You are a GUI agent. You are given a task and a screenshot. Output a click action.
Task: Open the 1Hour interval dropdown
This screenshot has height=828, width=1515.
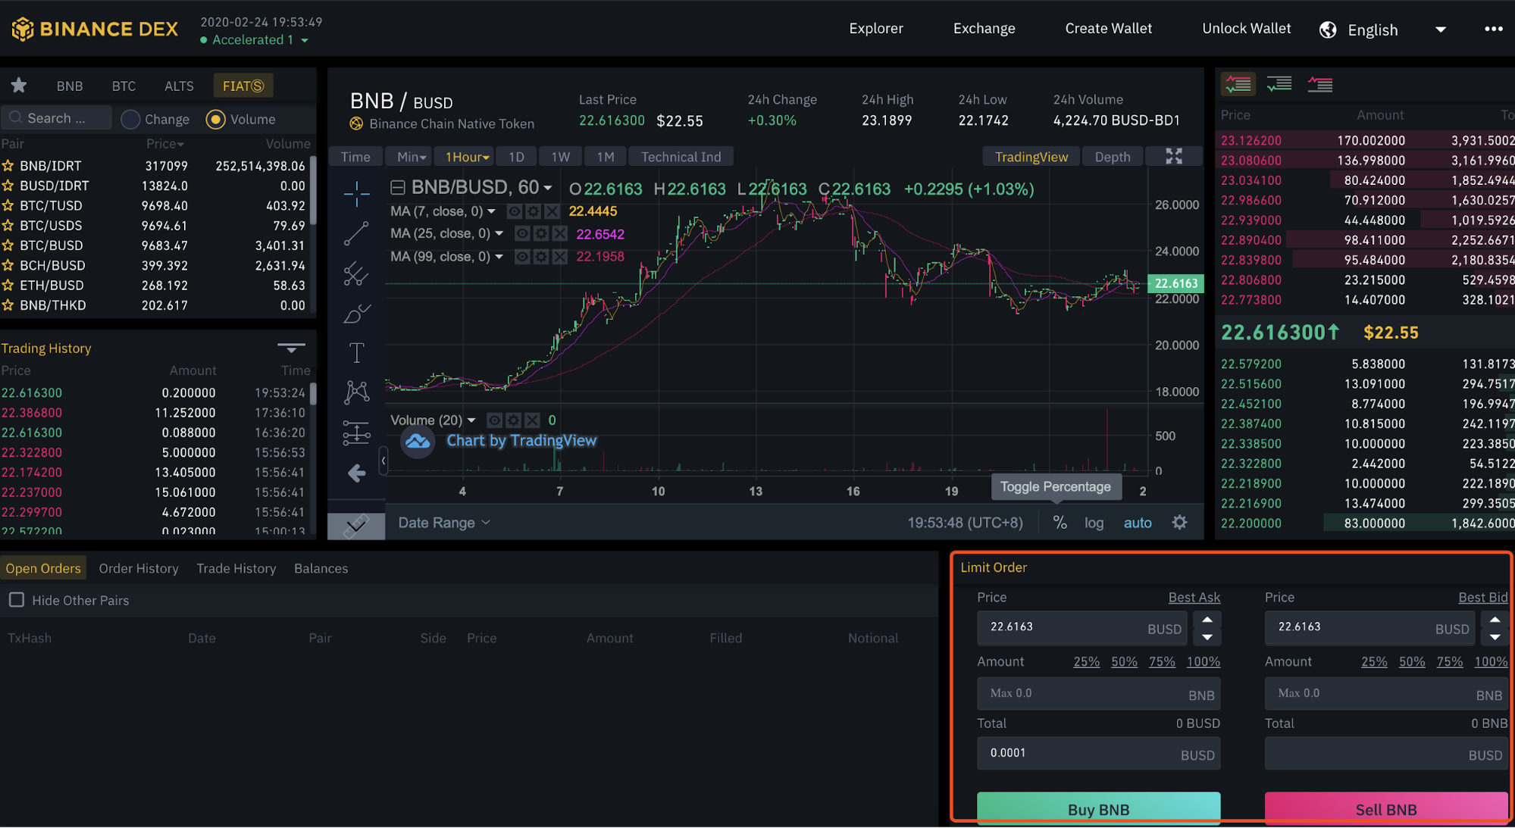(467, 157)
